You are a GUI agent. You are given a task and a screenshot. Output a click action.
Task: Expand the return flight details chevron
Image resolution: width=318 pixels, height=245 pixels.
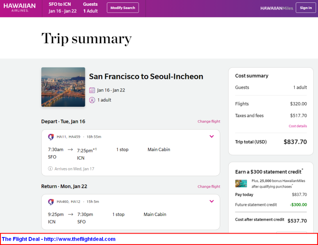tap(212, 201)
